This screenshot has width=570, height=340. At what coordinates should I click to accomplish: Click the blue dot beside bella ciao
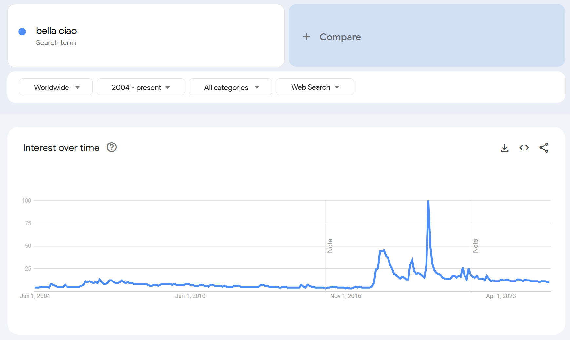click(x=22, y=32)
